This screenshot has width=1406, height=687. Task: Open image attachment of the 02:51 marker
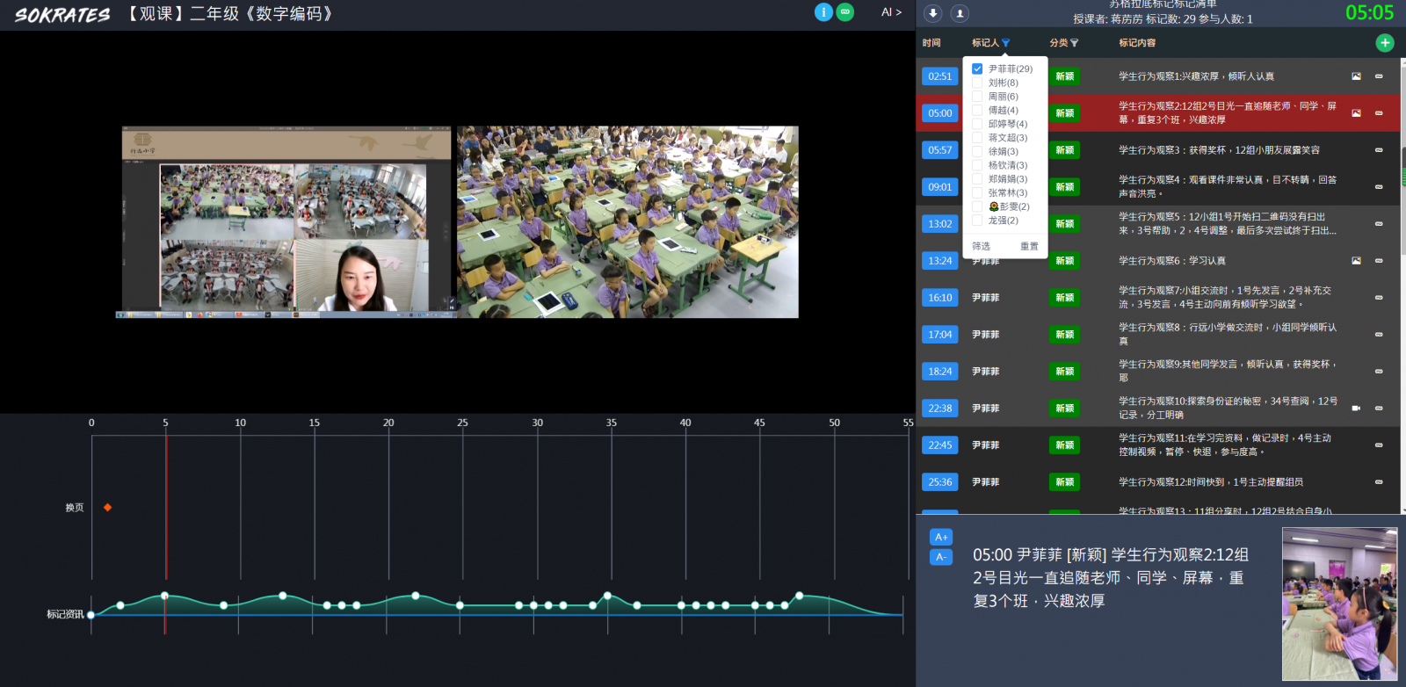point(1356,76)
